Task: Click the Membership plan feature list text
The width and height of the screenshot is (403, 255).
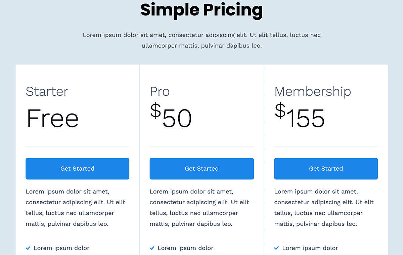Action: (310, 248)
